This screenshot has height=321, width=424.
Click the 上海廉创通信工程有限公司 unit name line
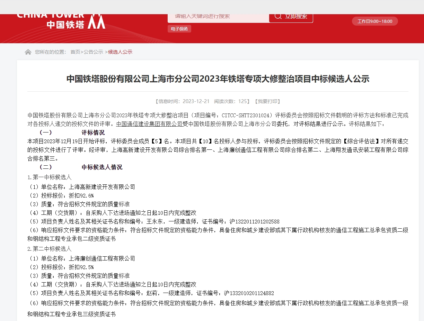coord(81,258)
